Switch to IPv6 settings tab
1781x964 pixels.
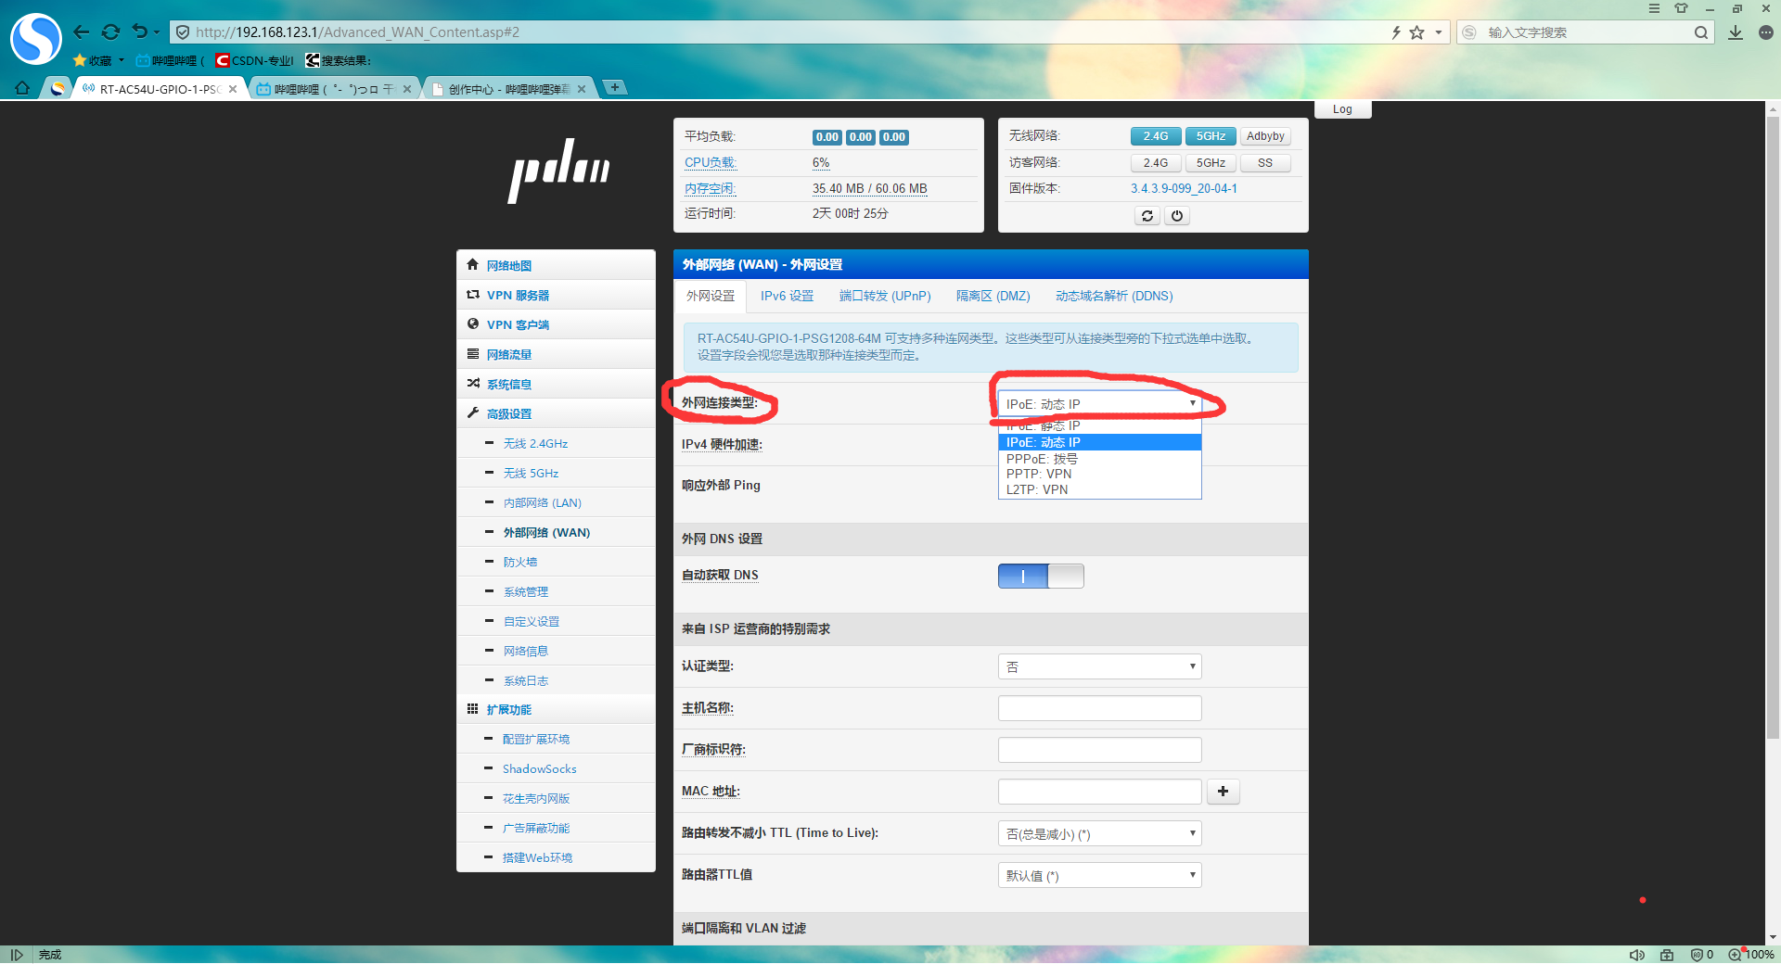click(x=787, y=296)
